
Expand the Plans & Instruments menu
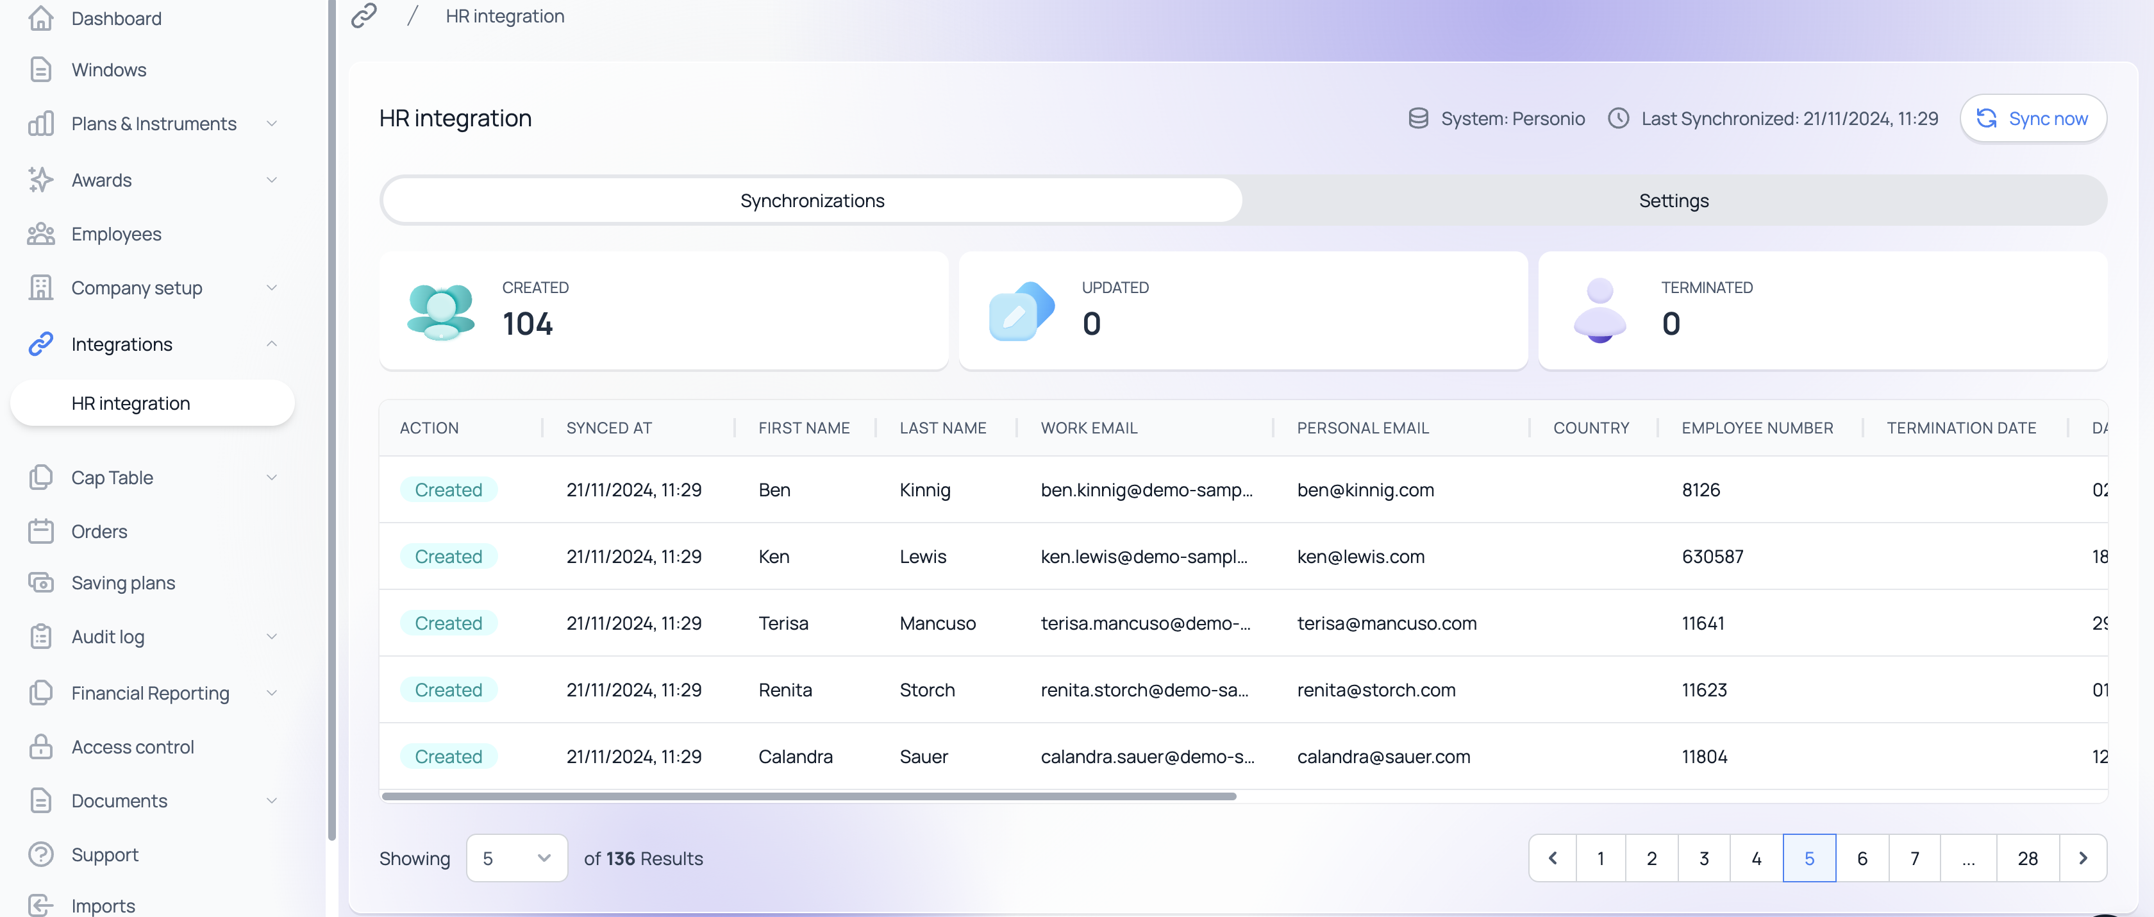pyautogui.click(x=271, y=124)
